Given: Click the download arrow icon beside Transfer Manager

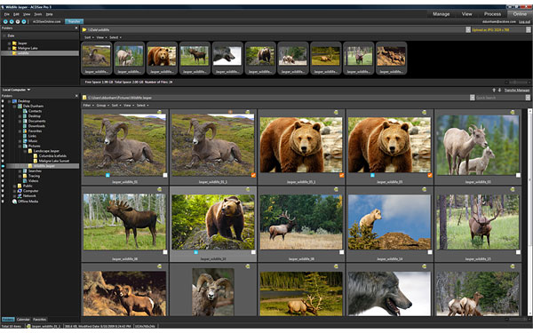Looking at the screenshot, I should coord(499,90).
